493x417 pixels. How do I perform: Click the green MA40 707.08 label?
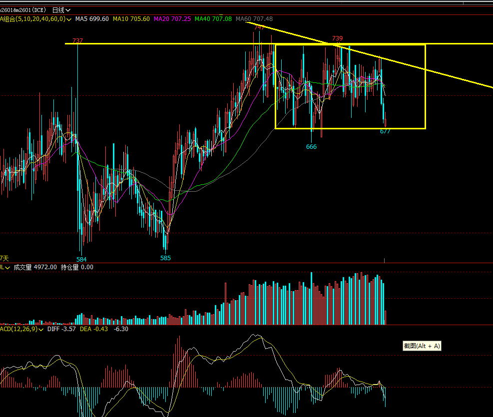pos(213,19)
